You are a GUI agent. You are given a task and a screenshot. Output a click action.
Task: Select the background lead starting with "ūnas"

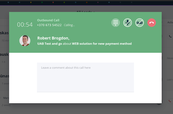tap(5, 76)
